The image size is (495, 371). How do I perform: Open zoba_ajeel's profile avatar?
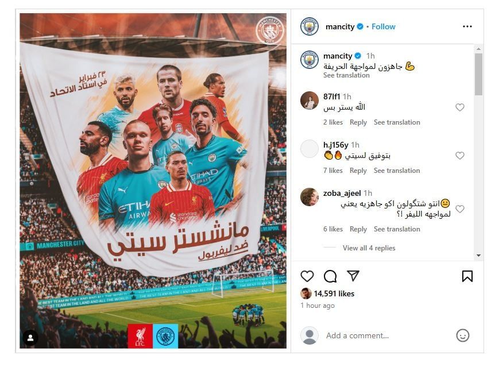(310, 197)
